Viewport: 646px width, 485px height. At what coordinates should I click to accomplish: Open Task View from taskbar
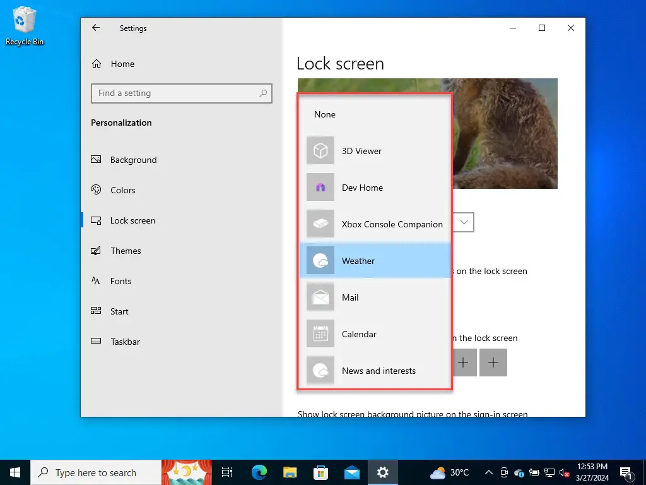pyautogui.click(x=227, y=472)
